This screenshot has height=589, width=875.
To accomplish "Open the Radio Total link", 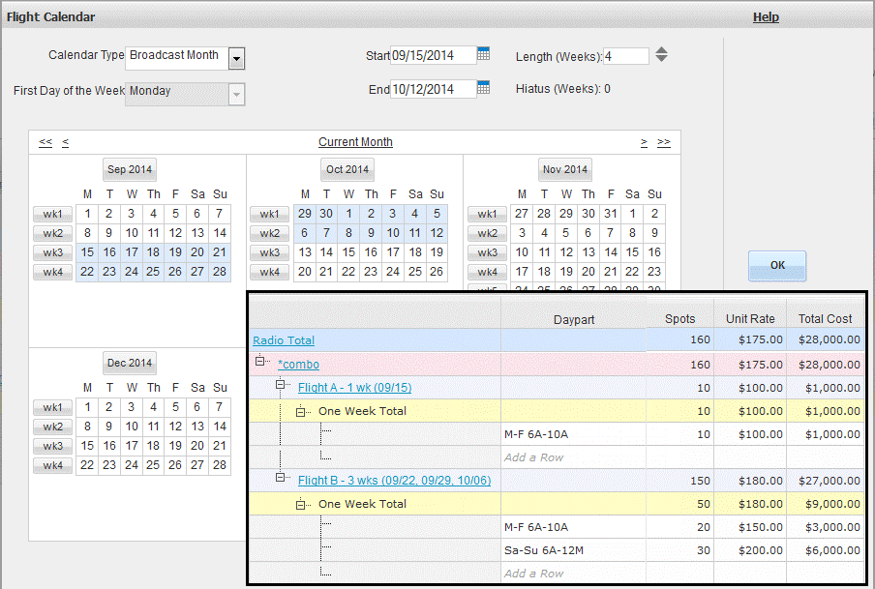I will tap(284, 340).
